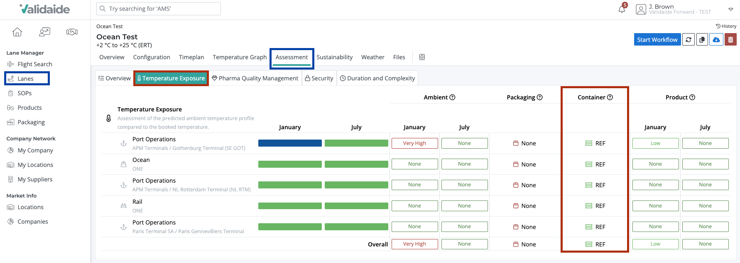The image size is (740, 263).
Task: Click anchor icon of Gothenburg Port Operations
Action: [123, 143]
